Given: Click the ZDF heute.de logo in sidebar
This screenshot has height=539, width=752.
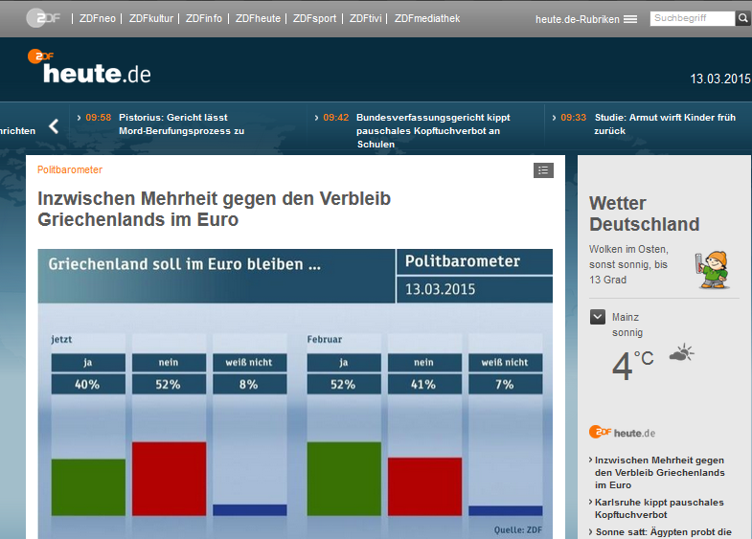Looking at the screenshot, I should (x=622, y=432).
